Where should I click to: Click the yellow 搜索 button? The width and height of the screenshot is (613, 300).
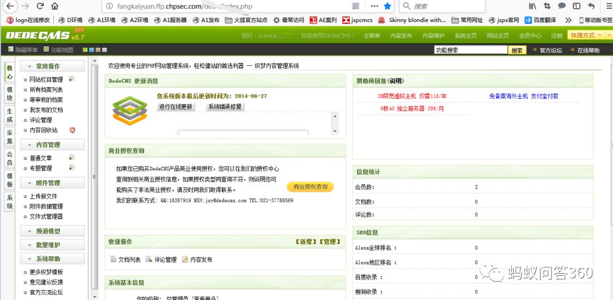(x=517, y=50)
